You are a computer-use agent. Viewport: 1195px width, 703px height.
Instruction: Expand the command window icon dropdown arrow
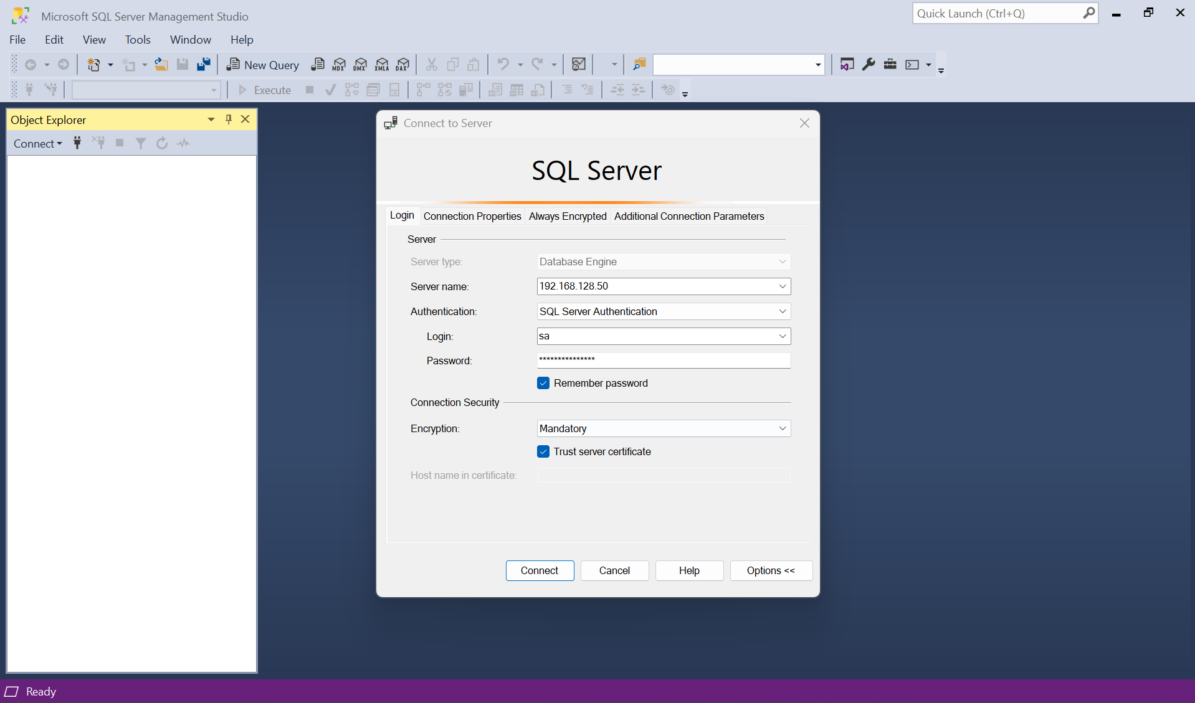click(x=928, y=65)
